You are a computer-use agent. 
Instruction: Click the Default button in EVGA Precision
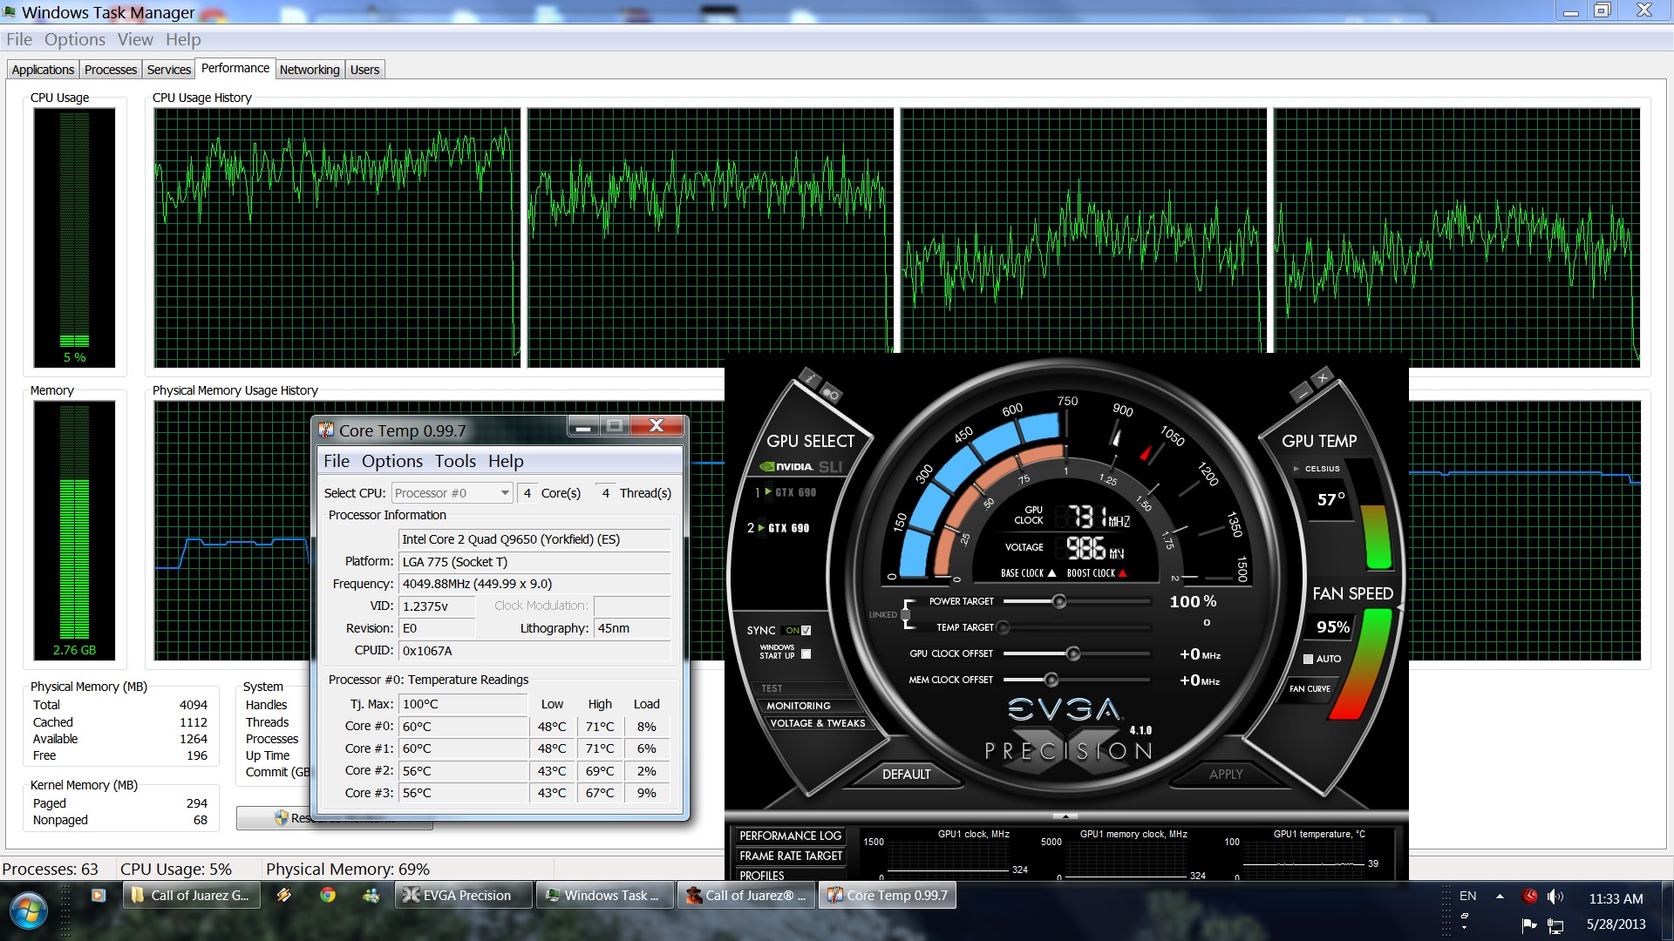pyautogui.click(x=906, y=774)
